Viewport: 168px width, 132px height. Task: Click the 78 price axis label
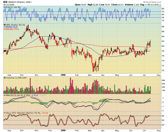click(x=163, y=51)
